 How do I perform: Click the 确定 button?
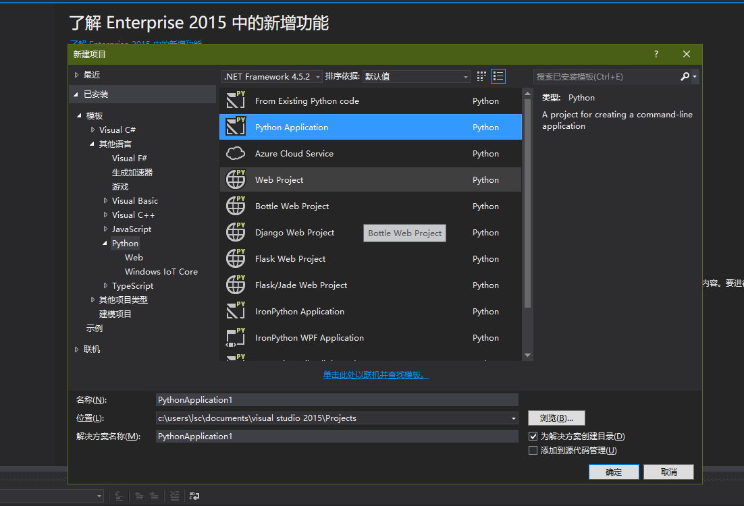pyautogui.click(x=614, y=472)
